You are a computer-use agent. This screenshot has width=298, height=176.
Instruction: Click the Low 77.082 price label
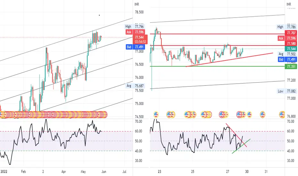[x=287, y=91]
